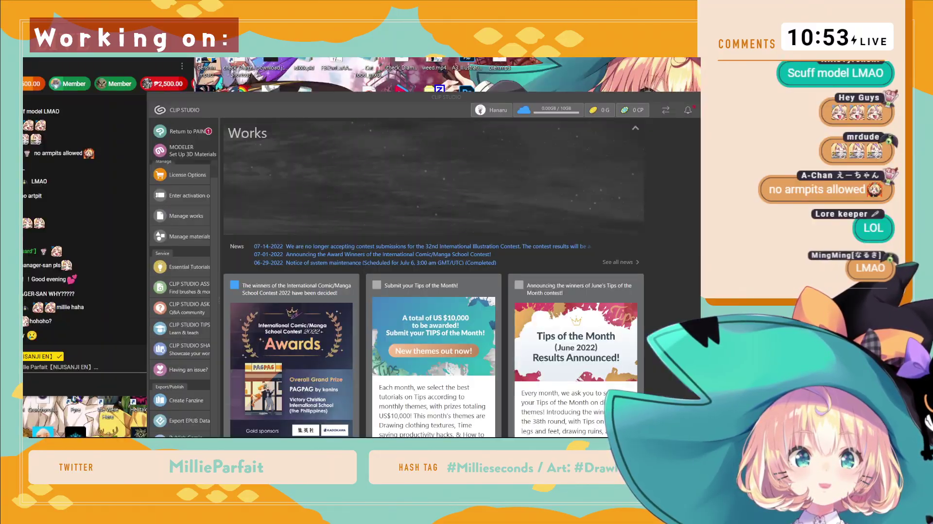Click Hanaru account button

tap(491, 110)
